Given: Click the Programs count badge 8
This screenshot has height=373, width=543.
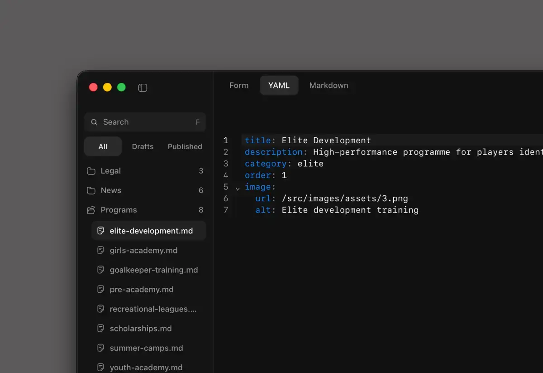Looking at the screenshot, I should coord(201,210).
